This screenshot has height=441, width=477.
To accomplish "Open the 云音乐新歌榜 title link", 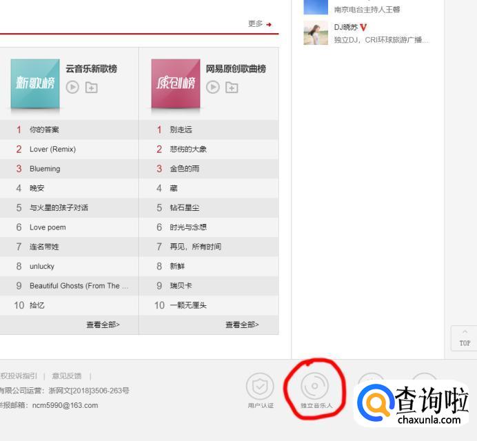I will [91, 69].
